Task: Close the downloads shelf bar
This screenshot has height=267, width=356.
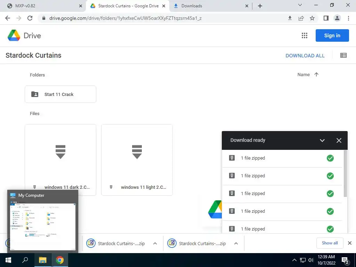Action: click(350, 243)
